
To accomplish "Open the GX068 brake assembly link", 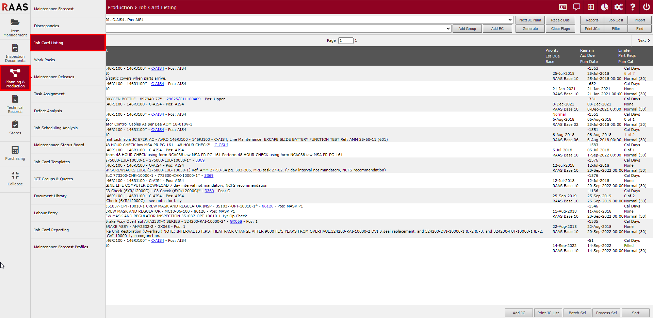I will [236, 221].
